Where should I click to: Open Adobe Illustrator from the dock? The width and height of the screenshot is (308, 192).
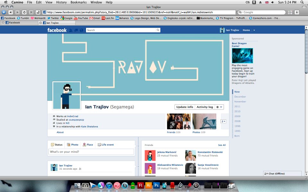tap(148, 185)
